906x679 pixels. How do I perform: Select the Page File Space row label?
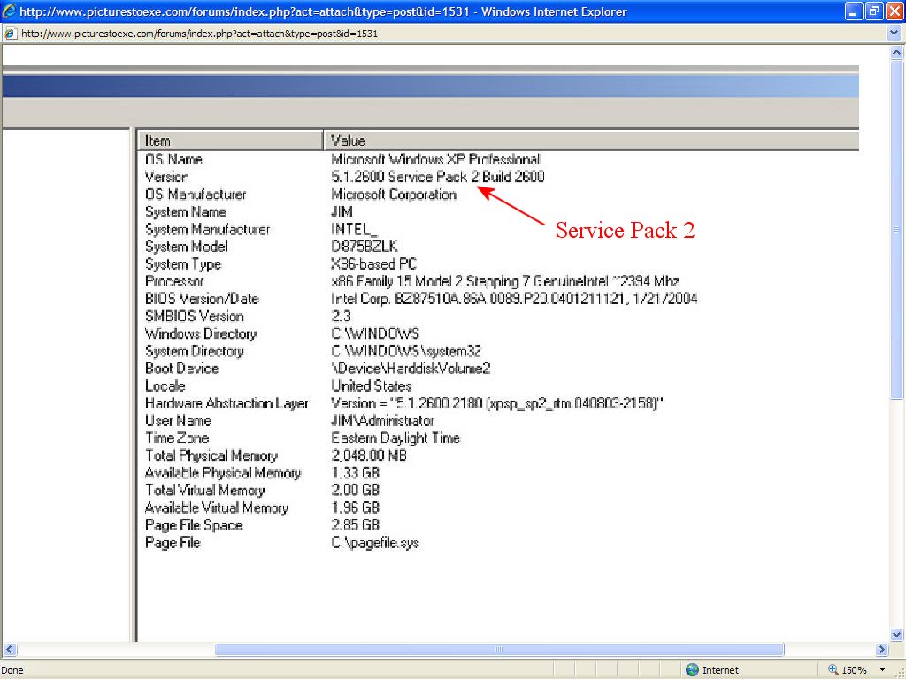coord(193,525)
